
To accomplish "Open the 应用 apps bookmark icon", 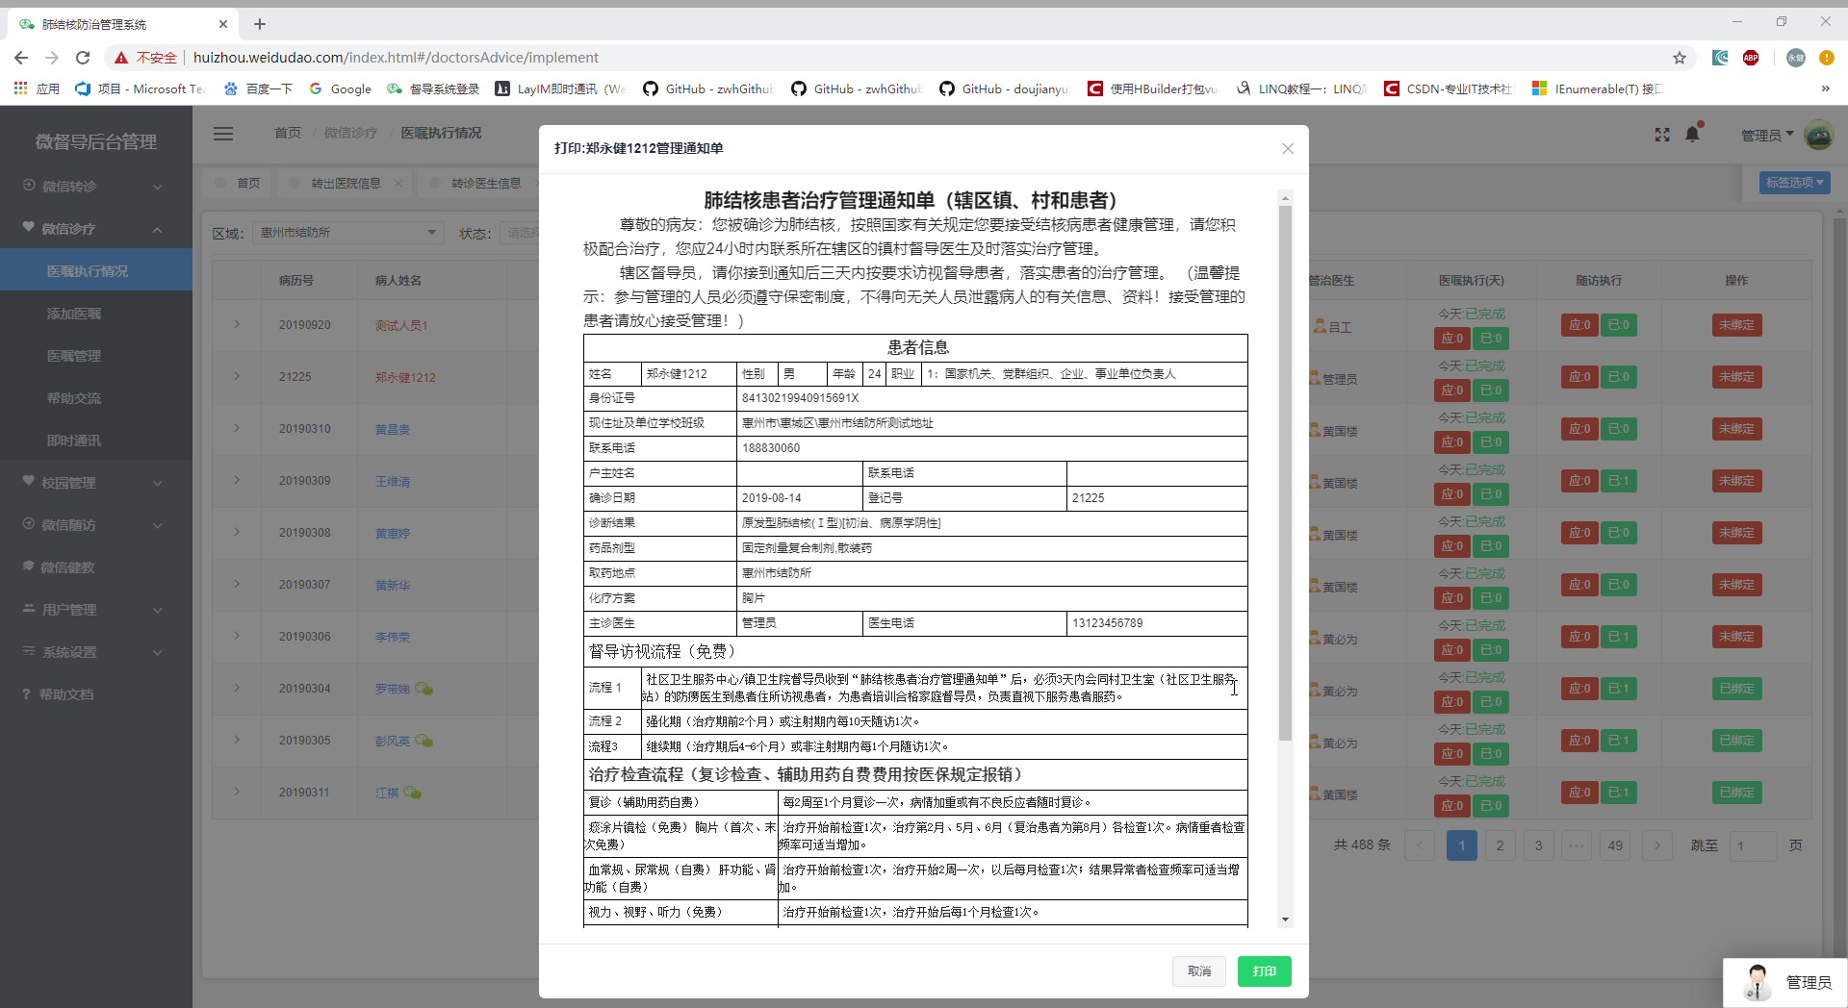I will (37, 88).
